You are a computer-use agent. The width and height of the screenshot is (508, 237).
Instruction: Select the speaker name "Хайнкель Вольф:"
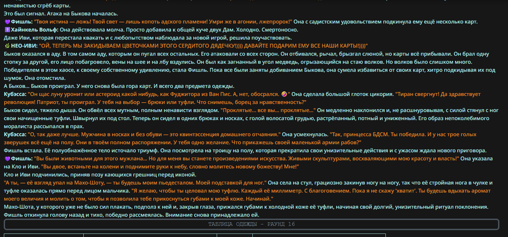[35, 30]
